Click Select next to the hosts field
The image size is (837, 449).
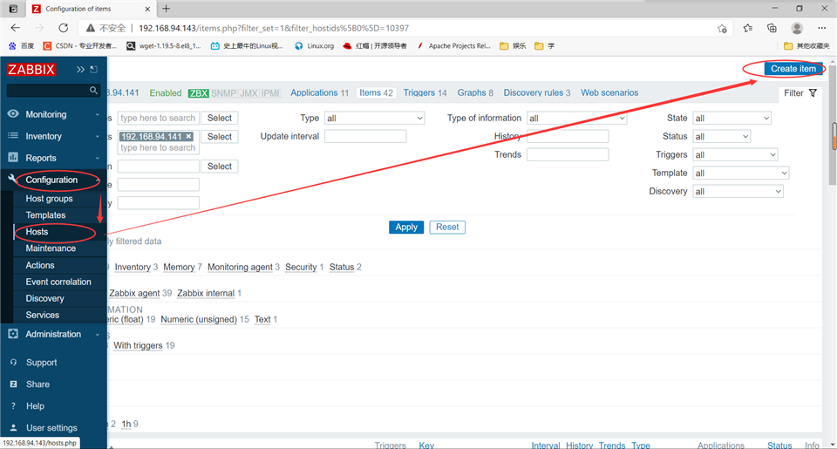220,137
